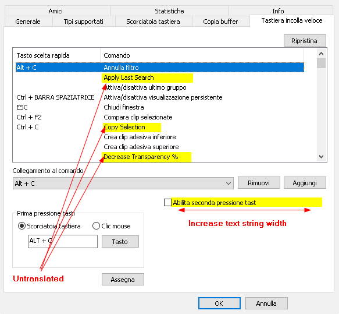The height and width of the screenshot is (314, 339).
Task: Click Ctrl + BARRA SPAZIATRICE shortcut cell
Action: click(x=55, y=97)
